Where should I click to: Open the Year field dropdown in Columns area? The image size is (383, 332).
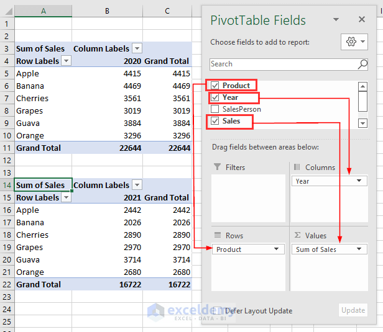[359, 181]
